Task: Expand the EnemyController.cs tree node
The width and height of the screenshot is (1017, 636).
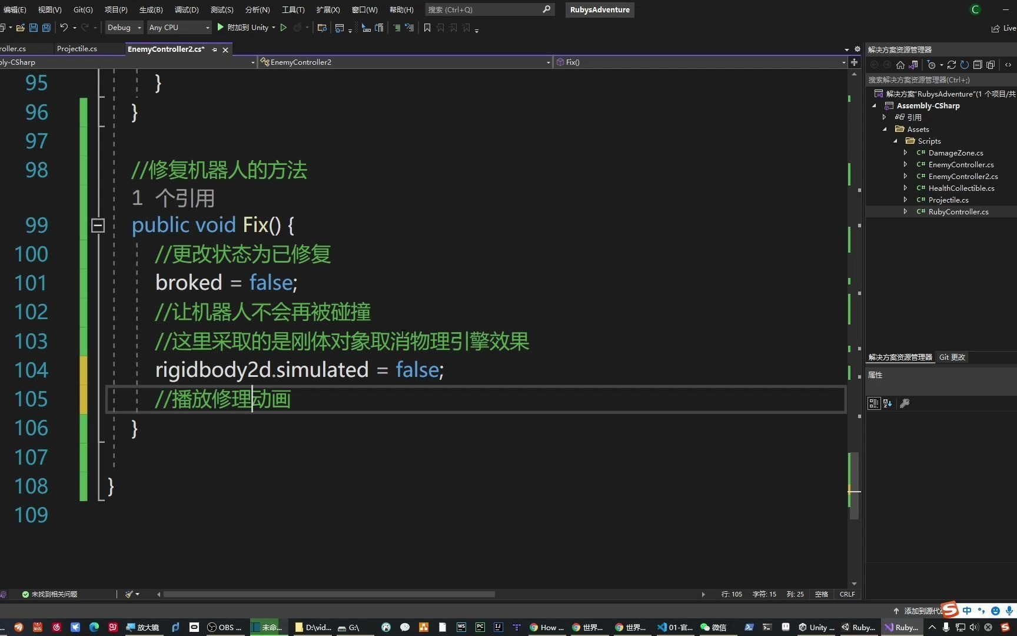Action: [906, 164]
